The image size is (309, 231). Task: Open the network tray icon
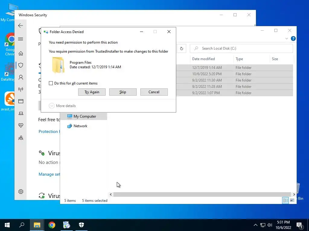click(x=263, y=225)
